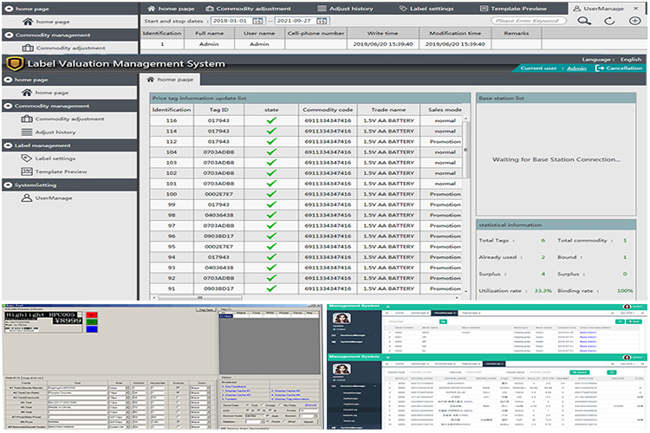This screenshot has height=433, width=650.
Task: Click the Tag ID column header
Action: coord(220,110)
